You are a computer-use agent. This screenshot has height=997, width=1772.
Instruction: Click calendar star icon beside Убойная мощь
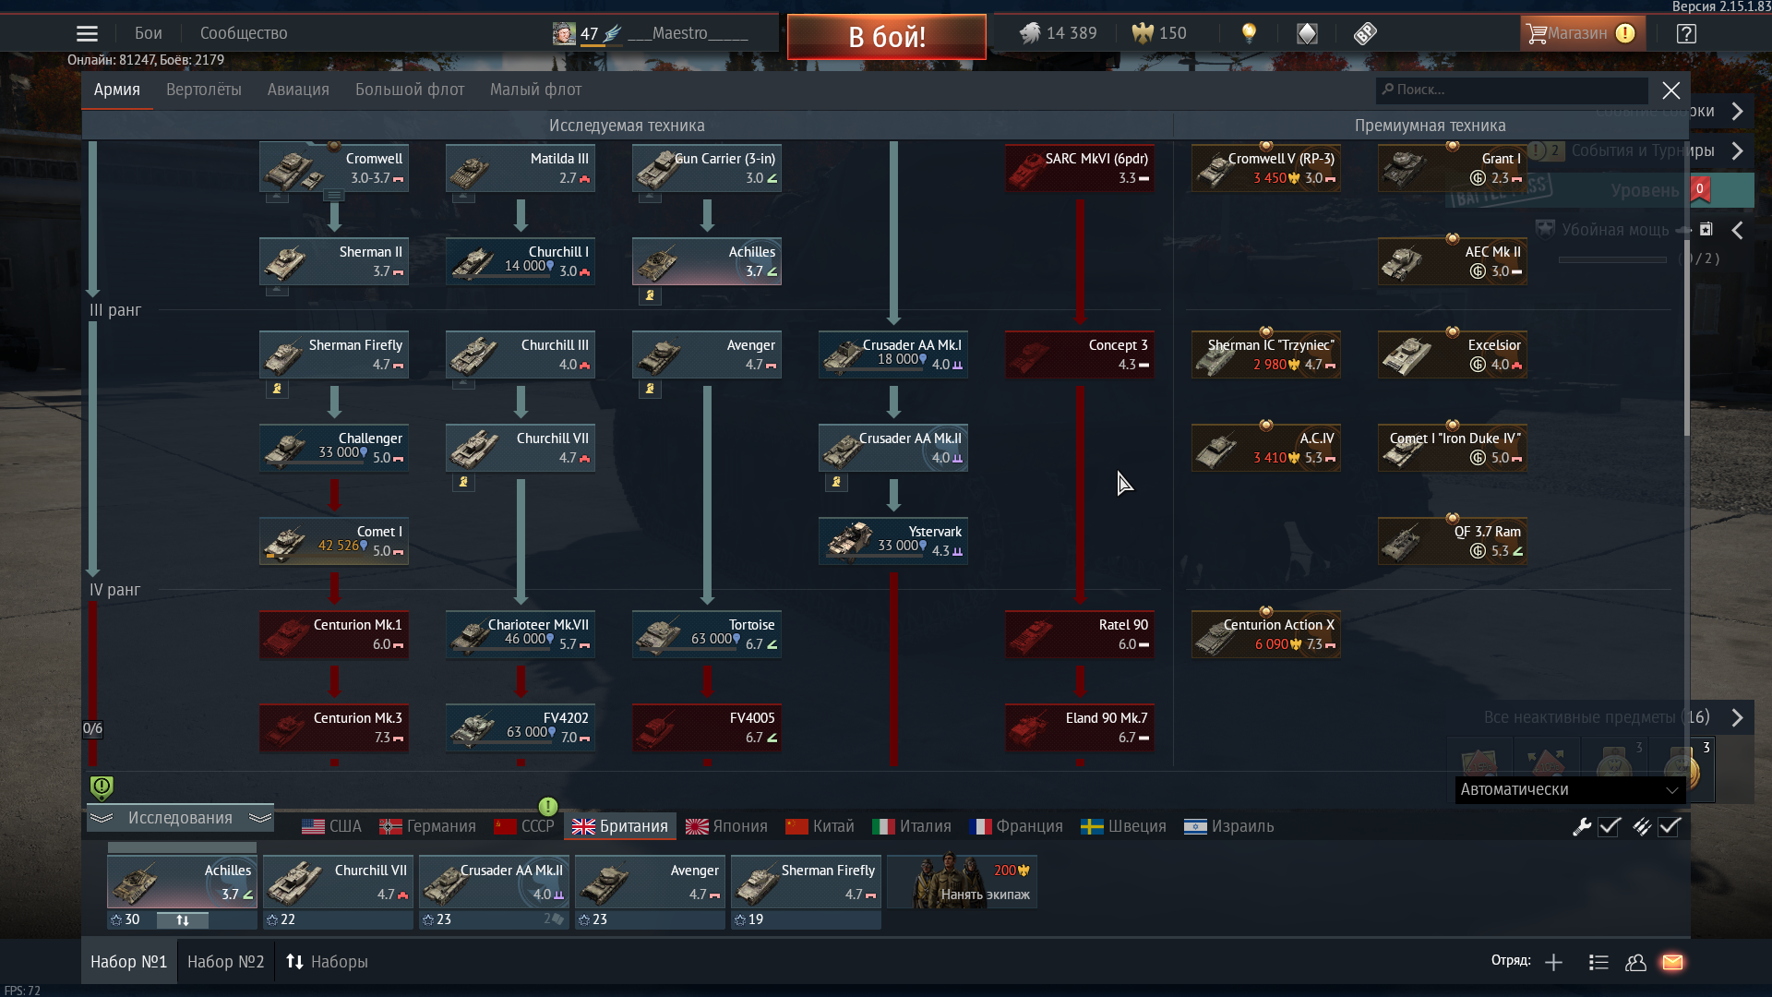[1706, 229]
